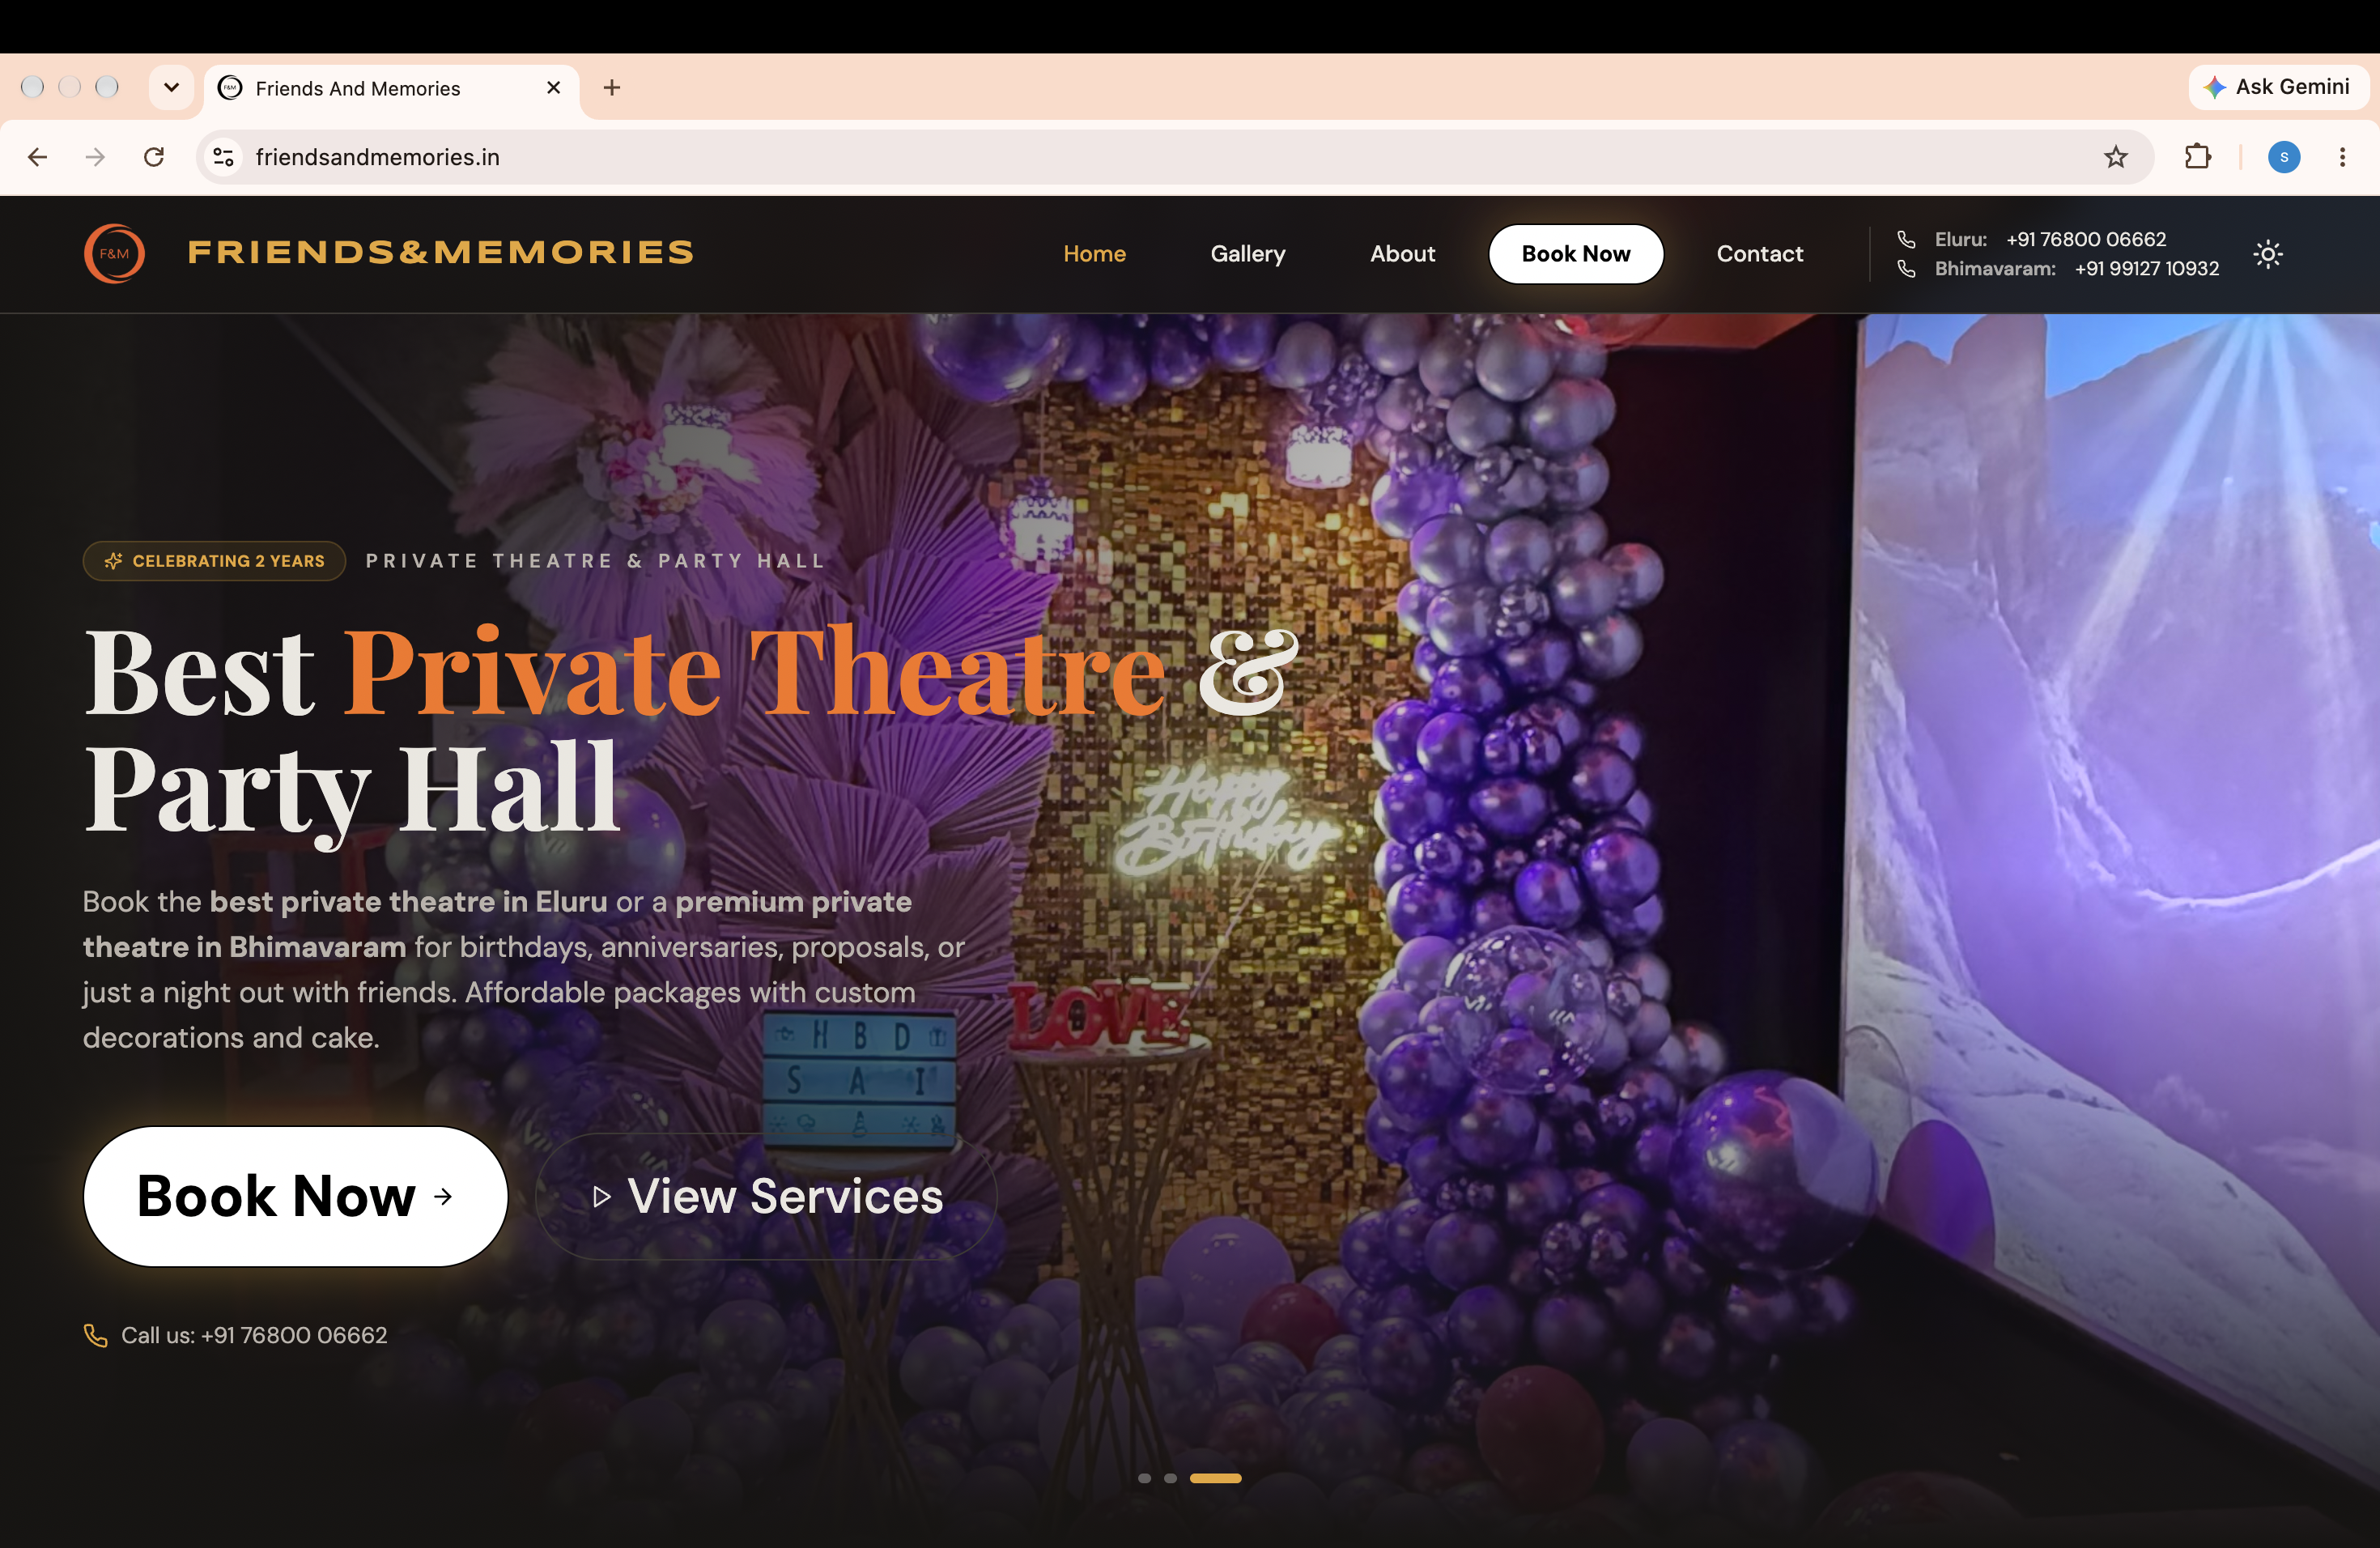2380x1548 pixels.
Task: Click the browser forward arrow
Action: [x=95, y=157]
